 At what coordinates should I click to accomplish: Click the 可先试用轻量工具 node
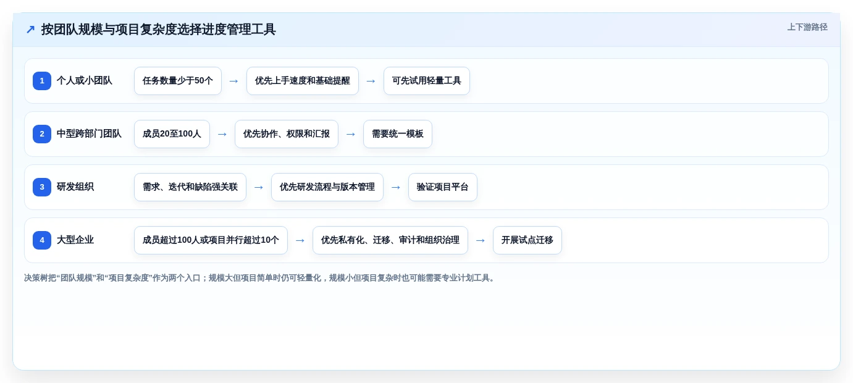(x=427, y=81)
